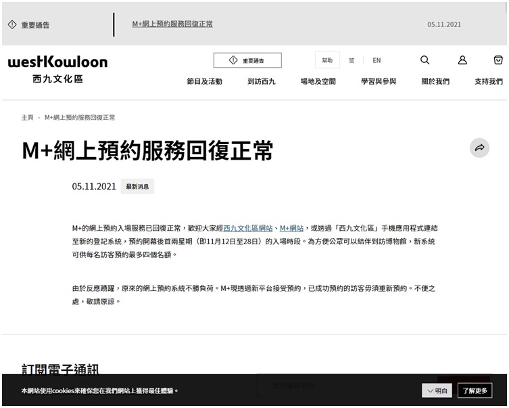Open the 支持我們 menu

[x=489, y=81]
